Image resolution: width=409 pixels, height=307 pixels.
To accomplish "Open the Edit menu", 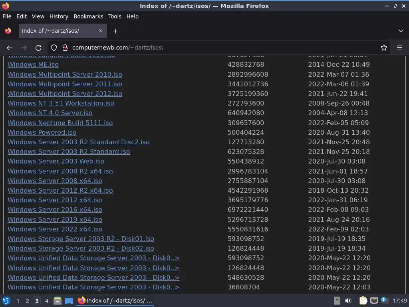I will pyautogui.click(x=22, y=16).
